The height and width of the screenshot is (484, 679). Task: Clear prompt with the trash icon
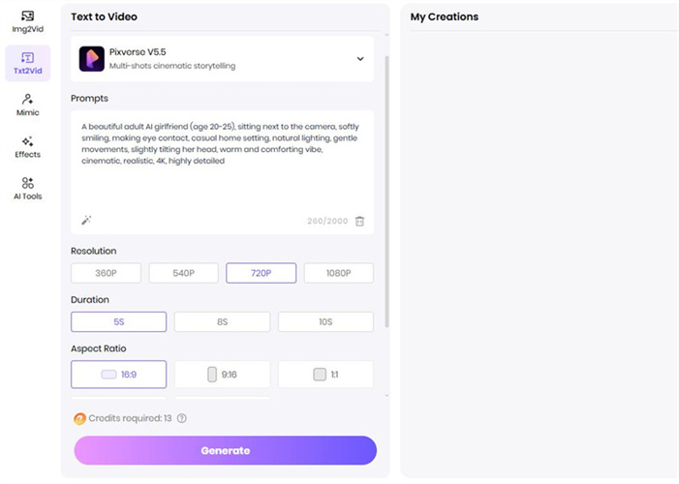pos(359,221)
